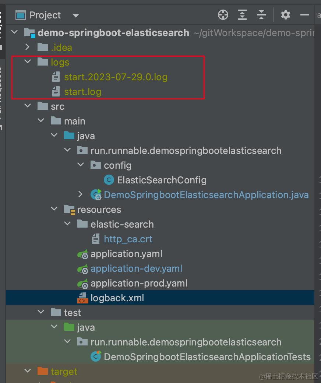Screen dimensions: 321x383
Task: Click the http_ca.crt file icon
Action: click(96, 239)
